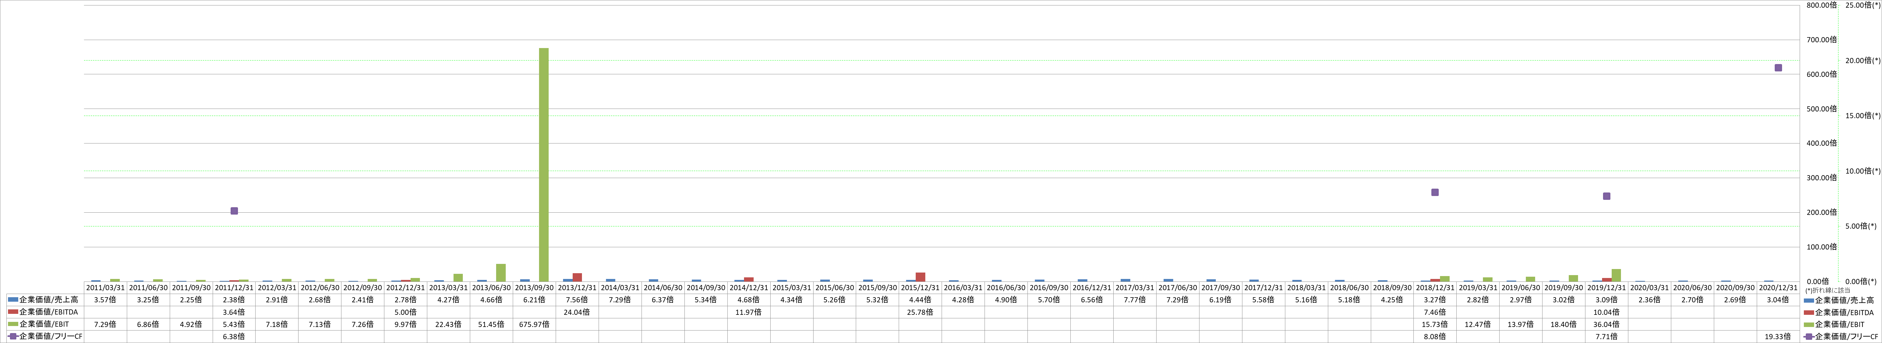Click the 800.00倍 primary axis label
1882x343 pixels.
click(1821, 5)
